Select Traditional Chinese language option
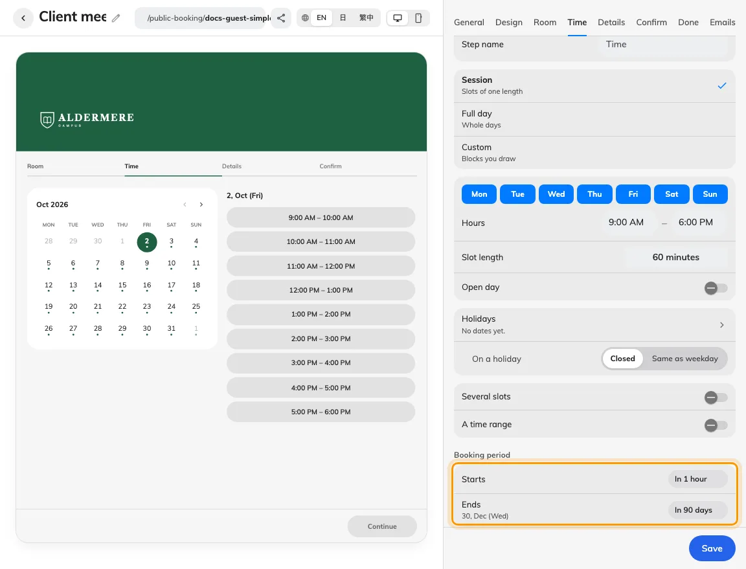Viewport: 746px width, 569px height. click(366, 18)
